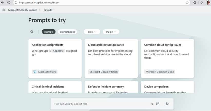Open the browser extensions icon
Viewport: 211px width, 111px height.
coord(195,2)
